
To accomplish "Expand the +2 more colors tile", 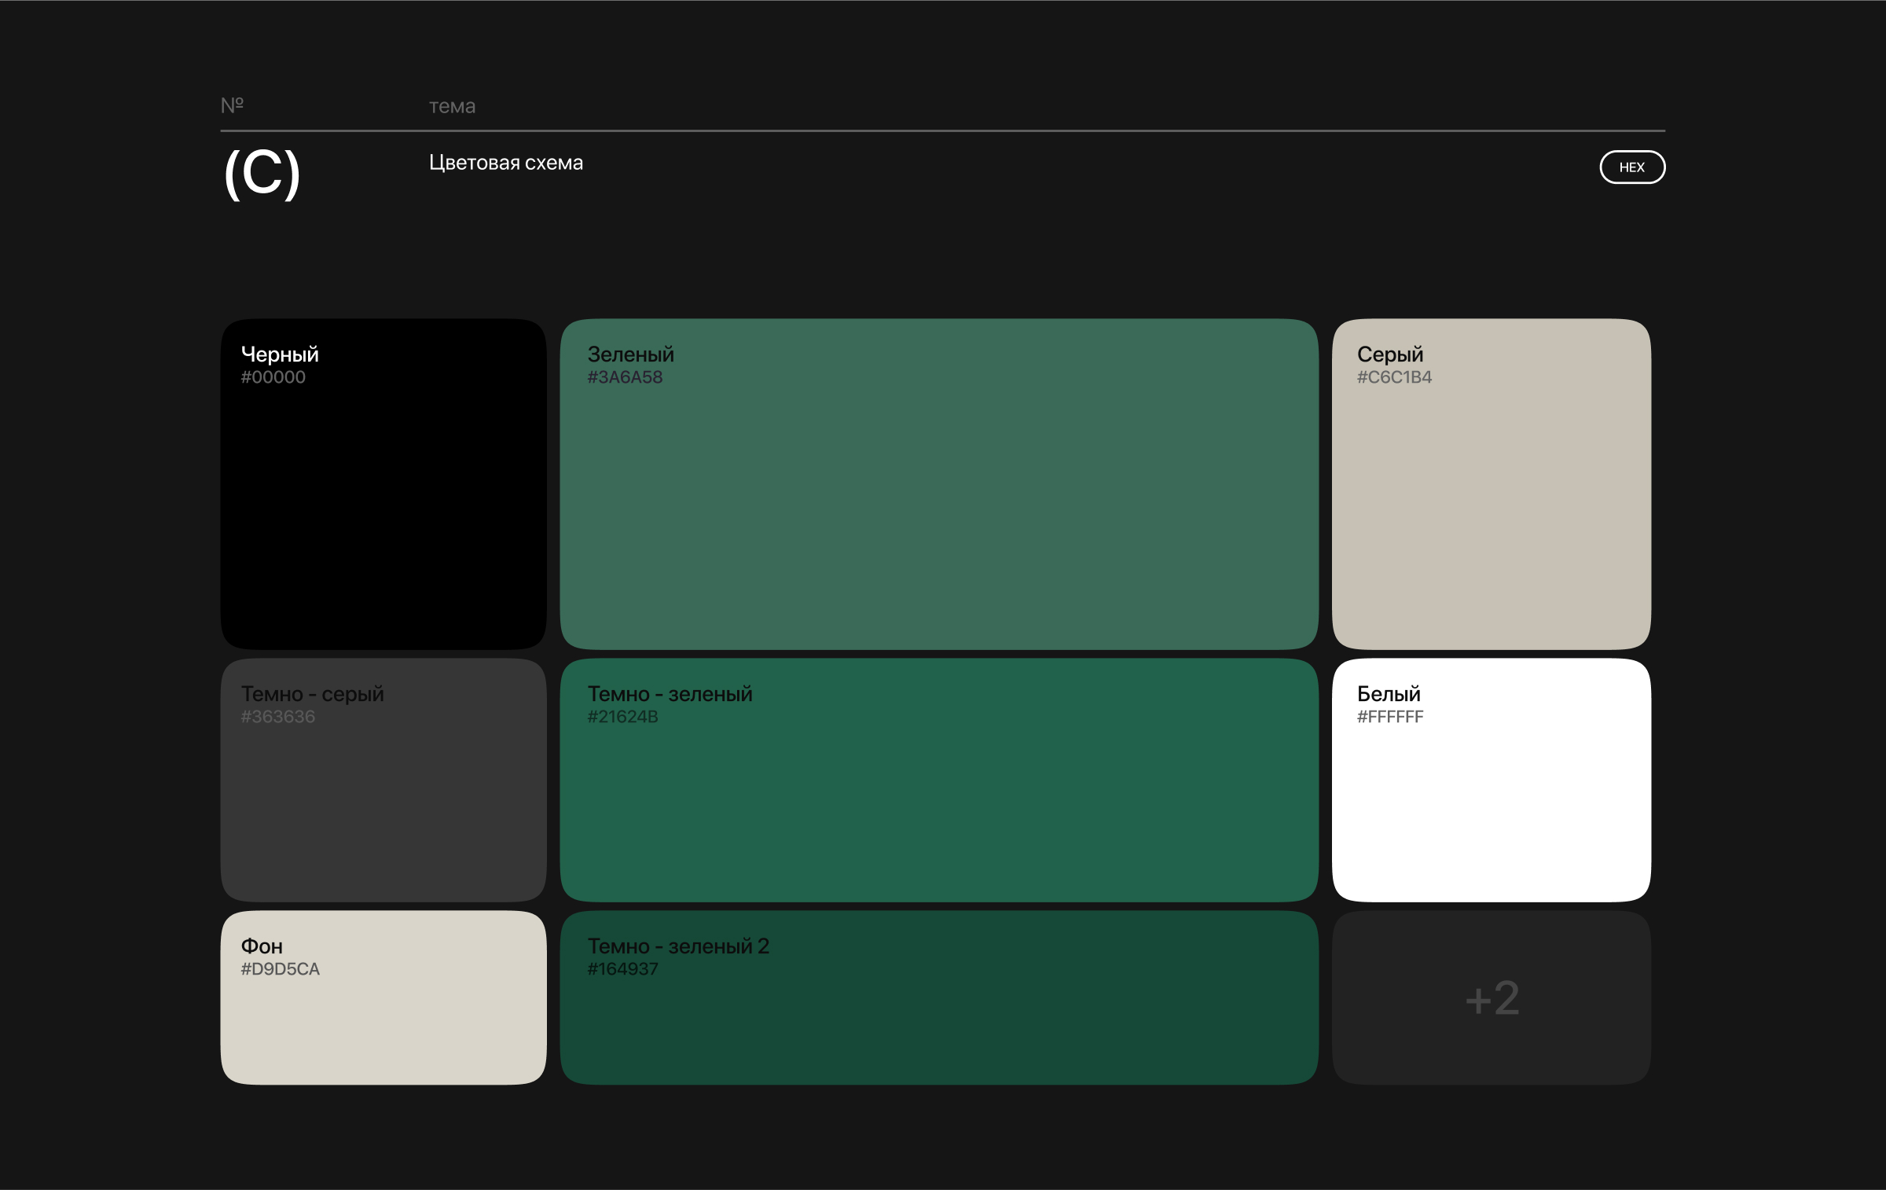I will point(1491,998).
